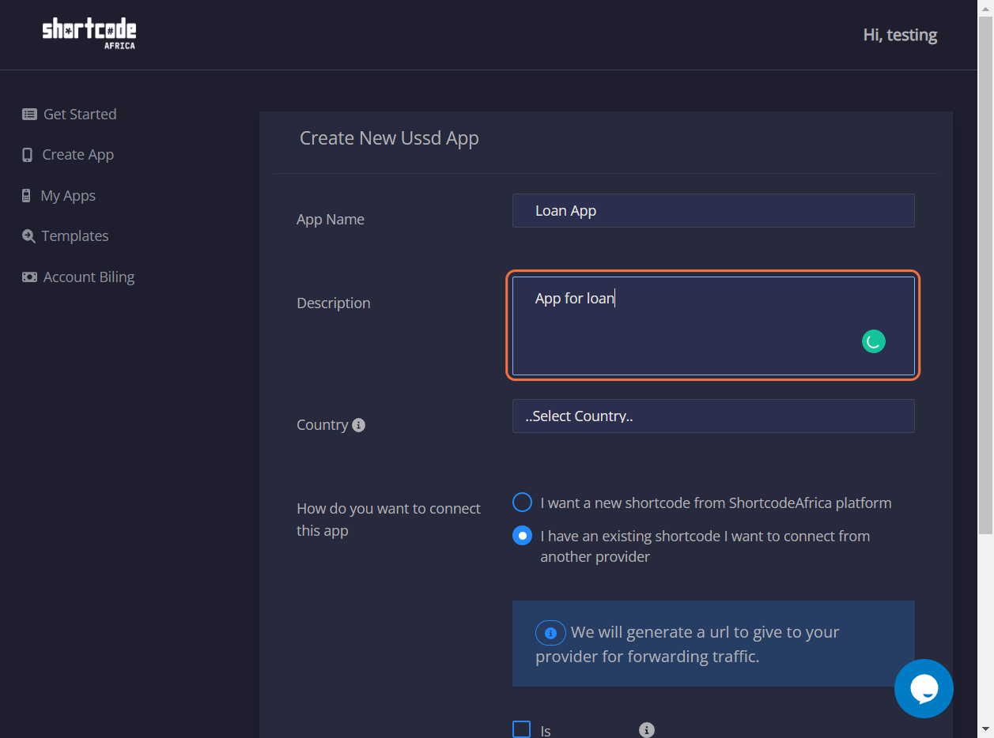Viewport: 994px width, 738px height.
Task: Click the Create App phone icon
Action: click(27, 155)
